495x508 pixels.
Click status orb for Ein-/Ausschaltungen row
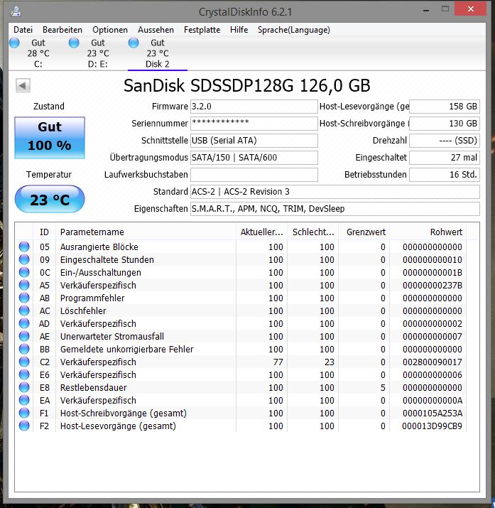tap(24, 272)
